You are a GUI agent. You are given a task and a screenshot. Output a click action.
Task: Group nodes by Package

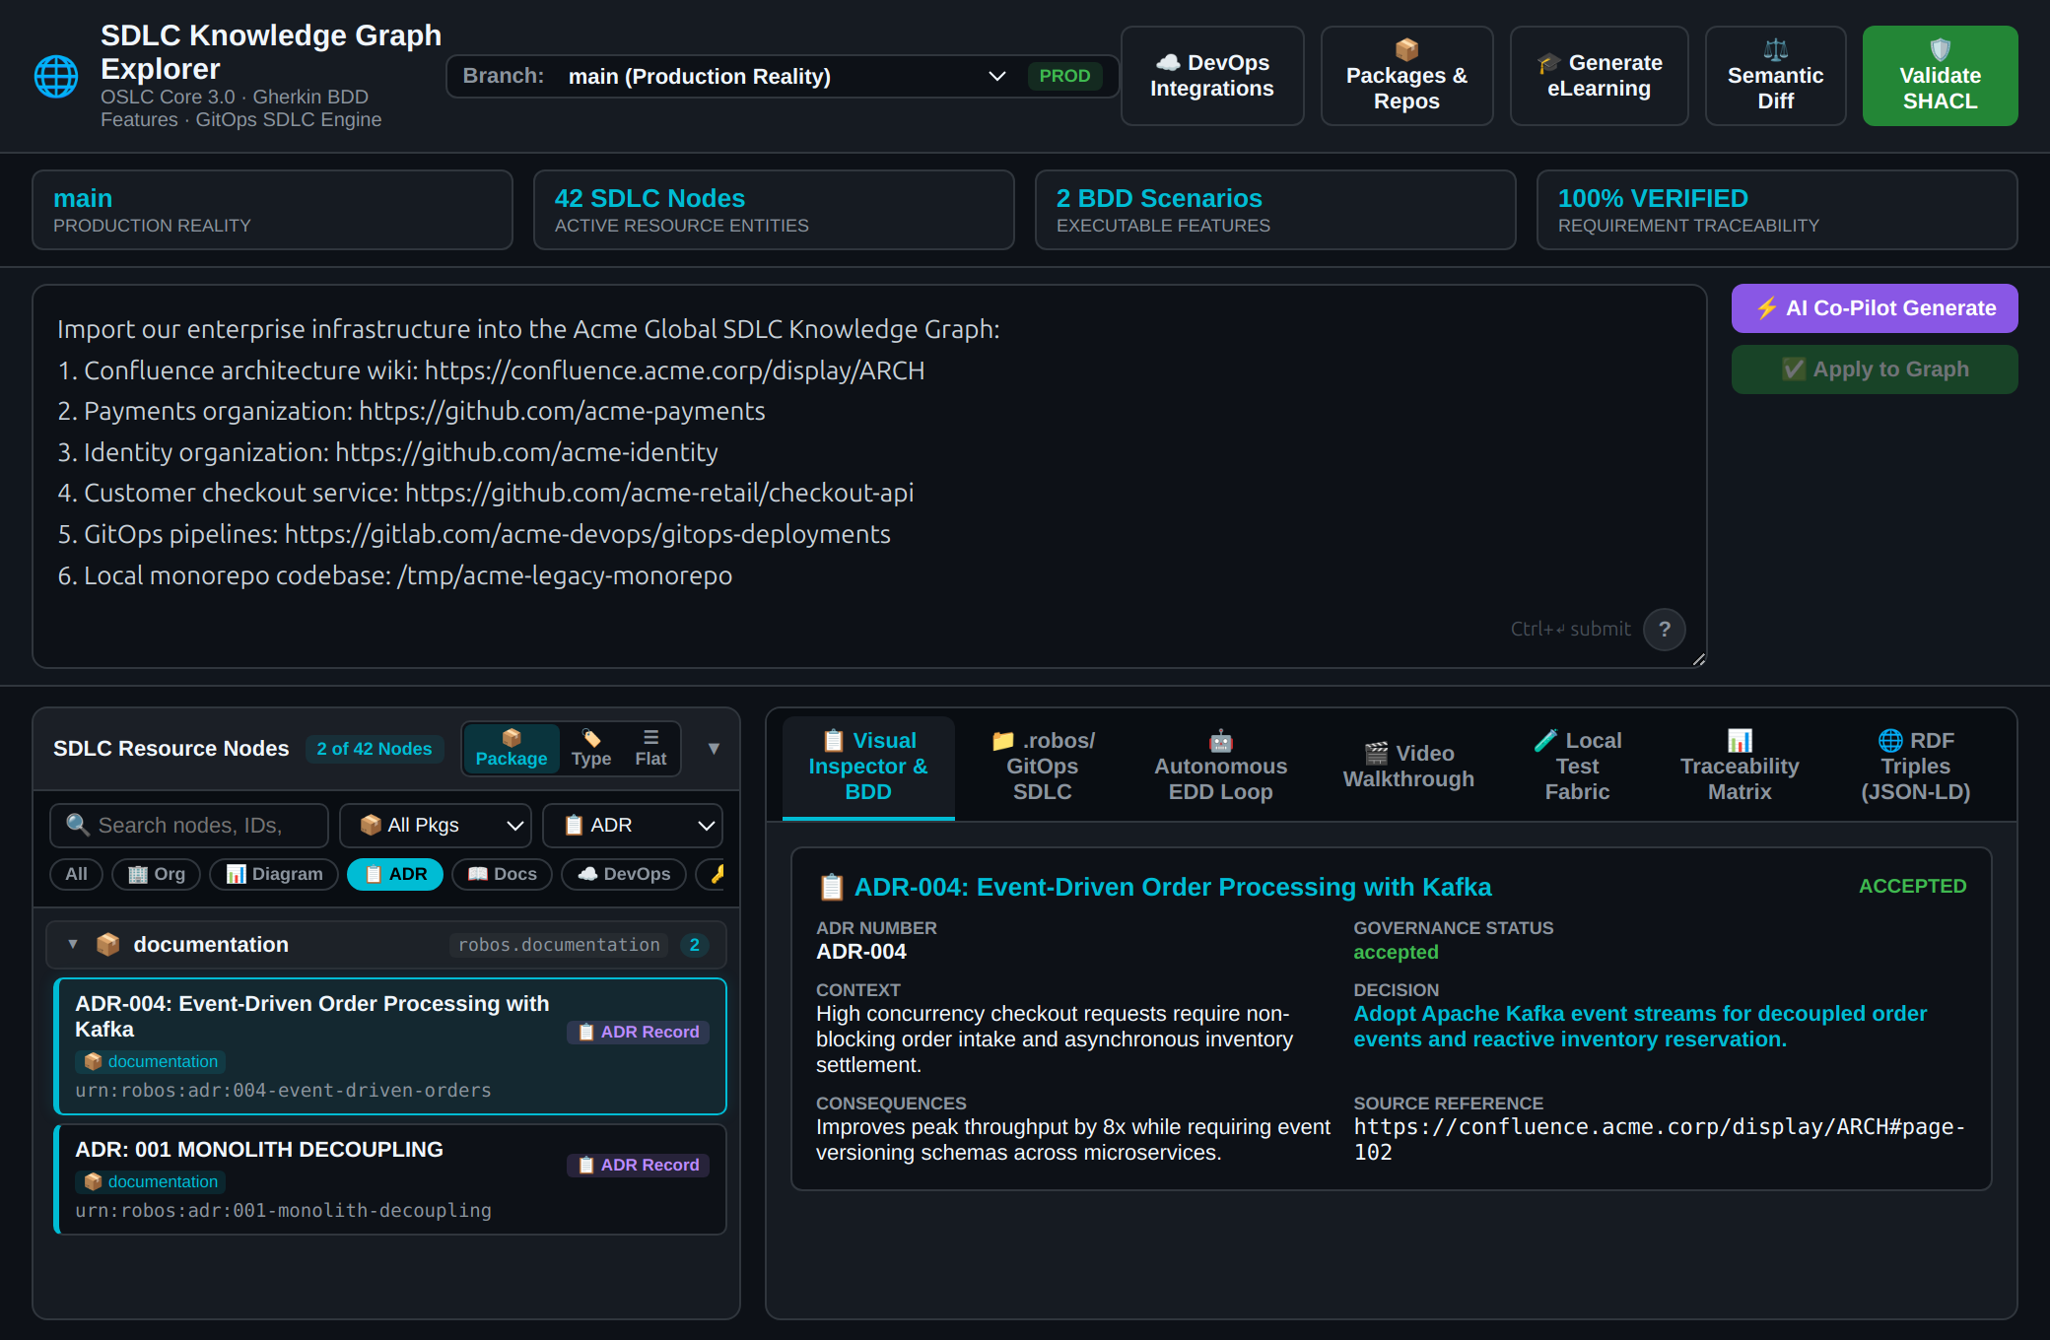click(511, 749)
